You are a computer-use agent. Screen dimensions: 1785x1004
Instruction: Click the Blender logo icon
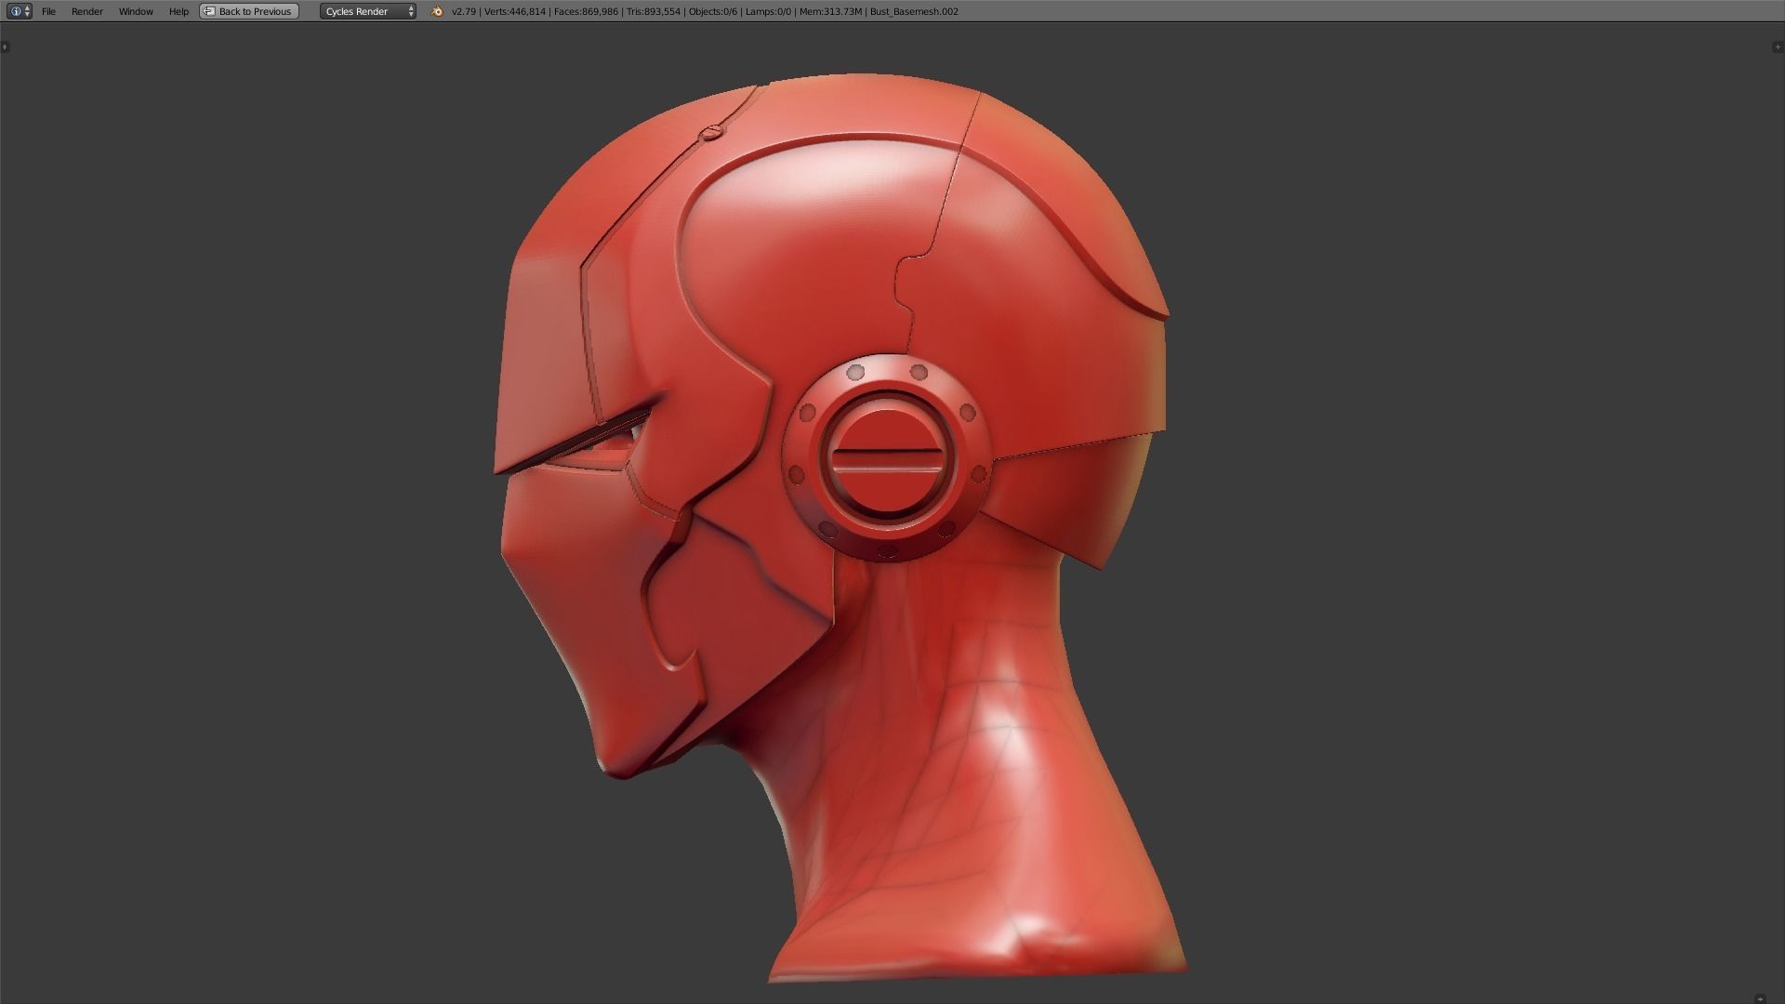437,11
